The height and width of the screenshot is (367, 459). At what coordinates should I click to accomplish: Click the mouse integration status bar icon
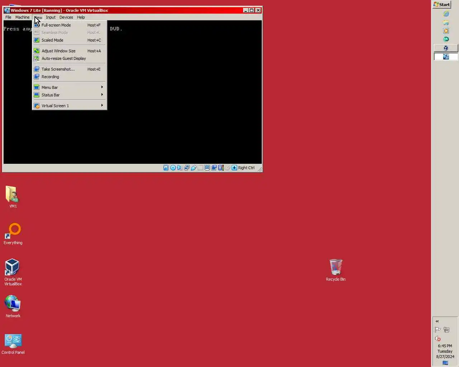click(227, 167)
